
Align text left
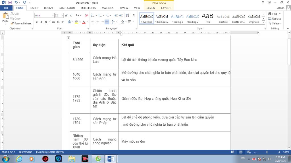93,22
